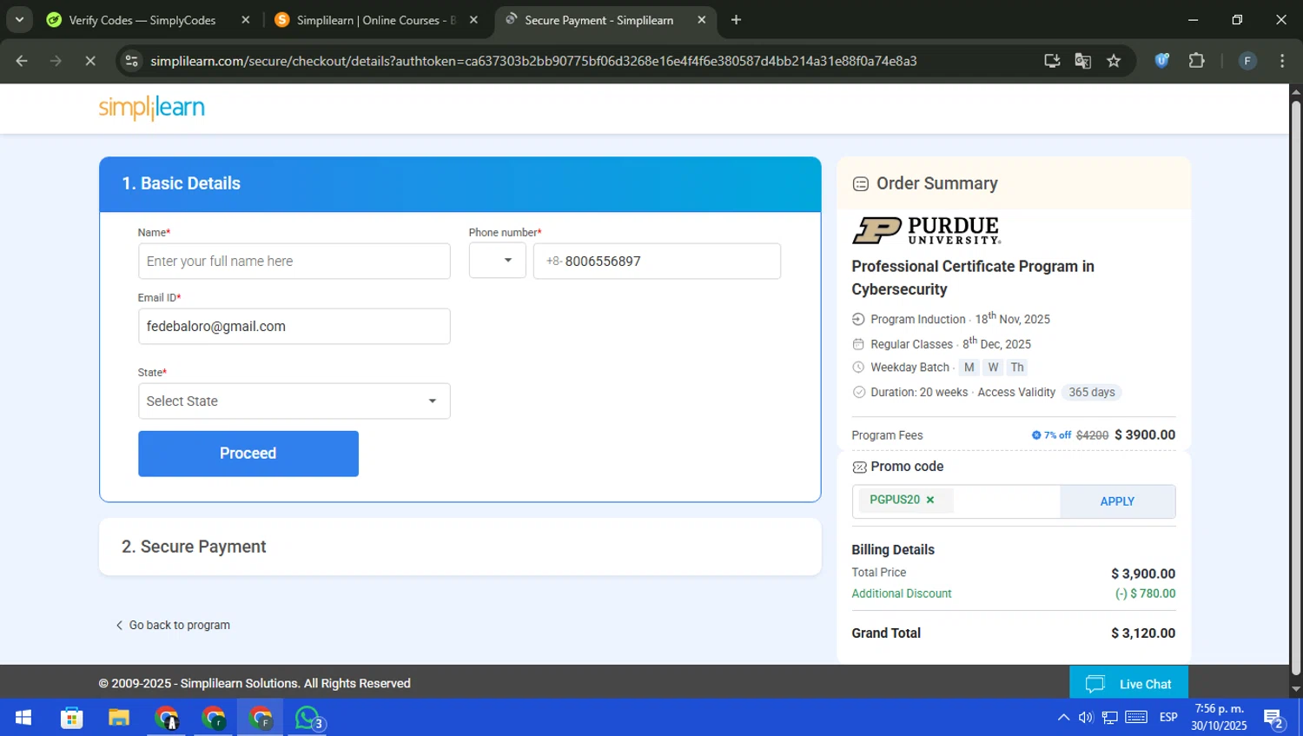The height and width of the screenshot is (736, 1303).
Task: Switch the ESP input language
Action: point(1168,718)
